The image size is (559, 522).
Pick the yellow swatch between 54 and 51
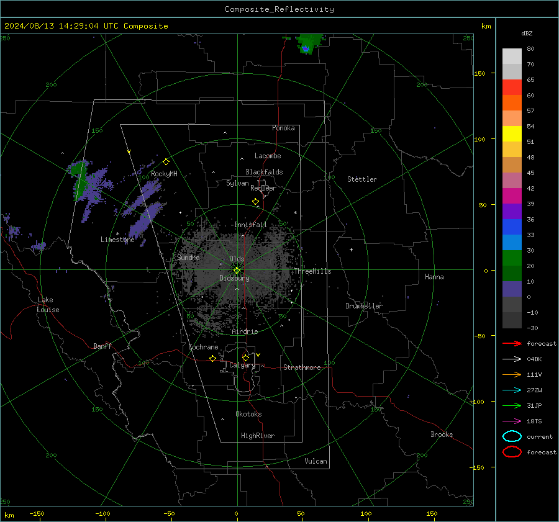click(512, 134)
